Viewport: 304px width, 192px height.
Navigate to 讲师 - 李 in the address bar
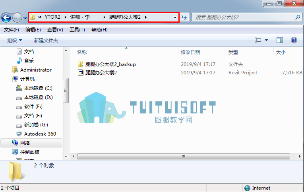click(80, 17)
